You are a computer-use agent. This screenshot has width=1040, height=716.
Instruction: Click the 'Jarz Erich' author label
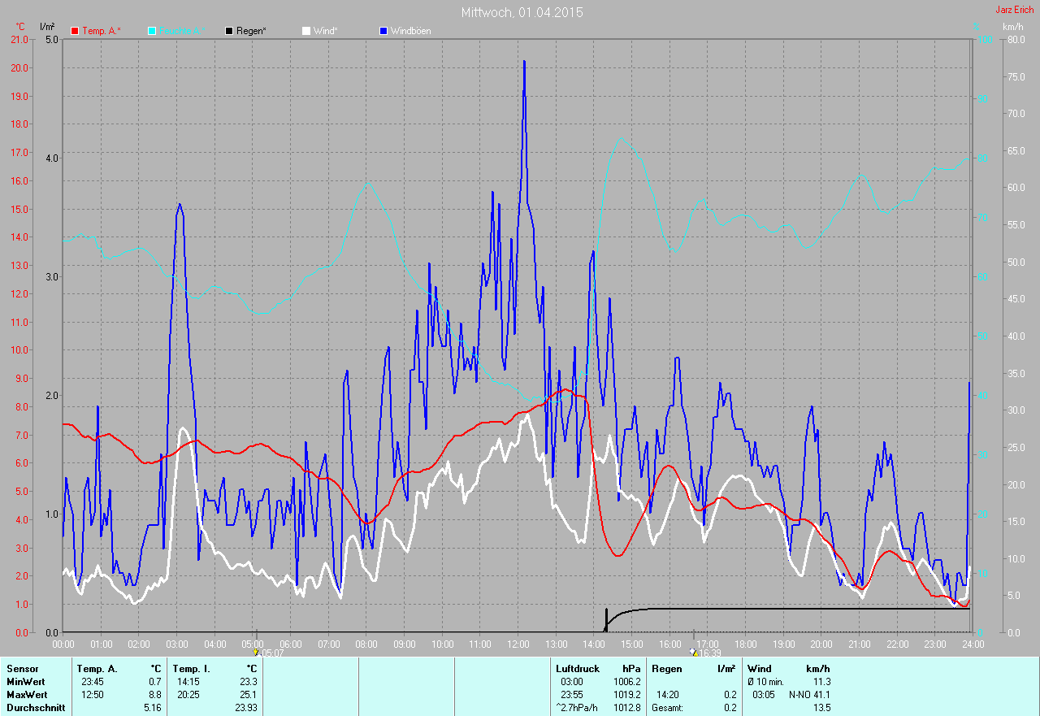(1016, 10)
